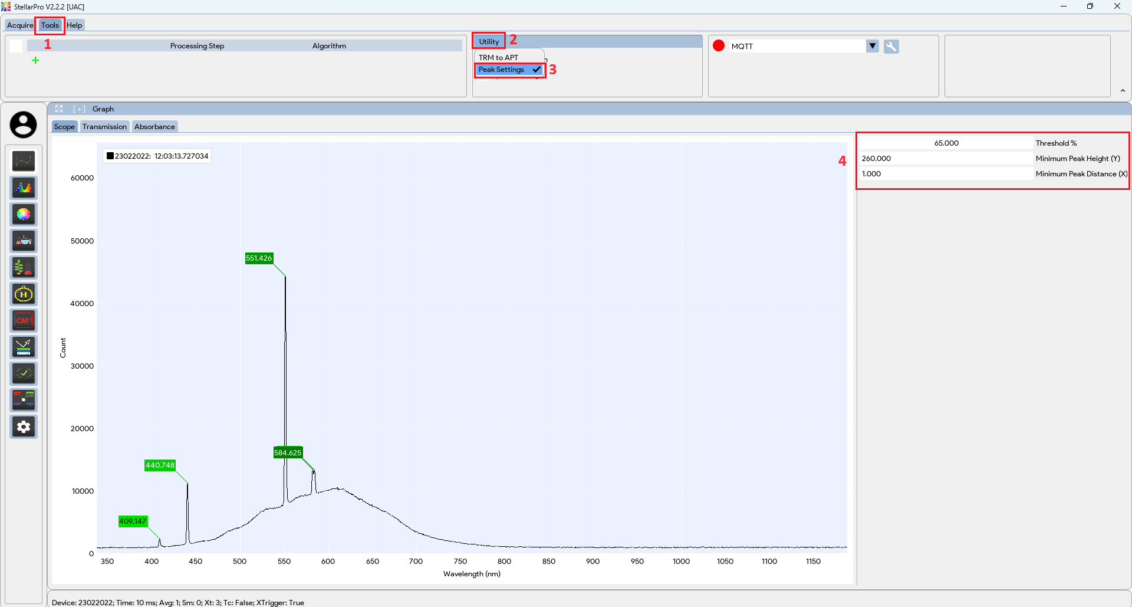This screenshot has width=1132, height=607.
Task: Collapse the panel using the top-right chevron
Action: [x=1123, y=90]
